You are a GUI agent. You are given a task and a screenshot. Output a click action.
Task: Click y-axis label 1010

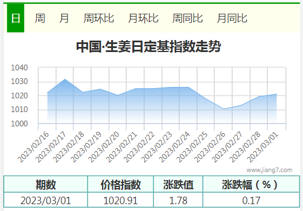tap(19, 110)
